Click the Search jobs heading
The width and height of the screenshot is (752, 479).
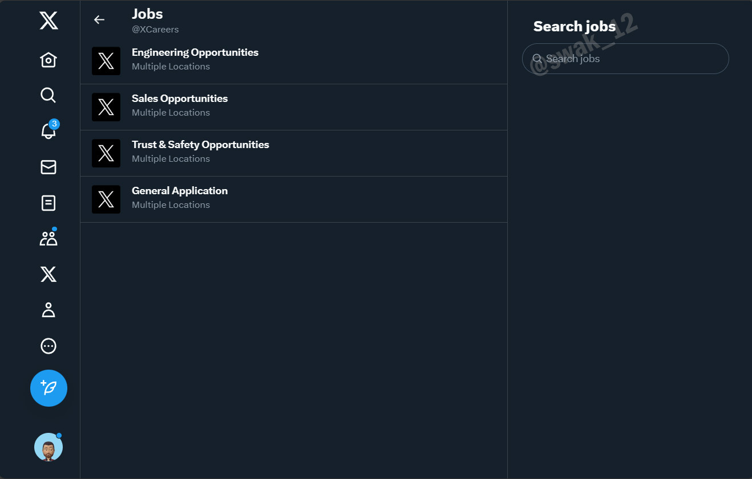[x=575, y=26]
